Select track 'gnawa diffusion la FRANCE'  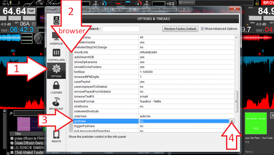tap(29, 139)
